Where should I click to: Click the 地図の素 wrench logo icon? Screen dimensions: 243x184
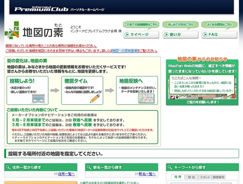pos(12,30)
